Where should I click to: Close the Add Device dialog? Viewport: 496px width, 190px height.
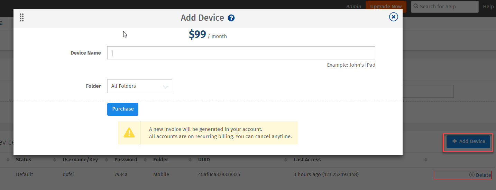pos(393,17)
